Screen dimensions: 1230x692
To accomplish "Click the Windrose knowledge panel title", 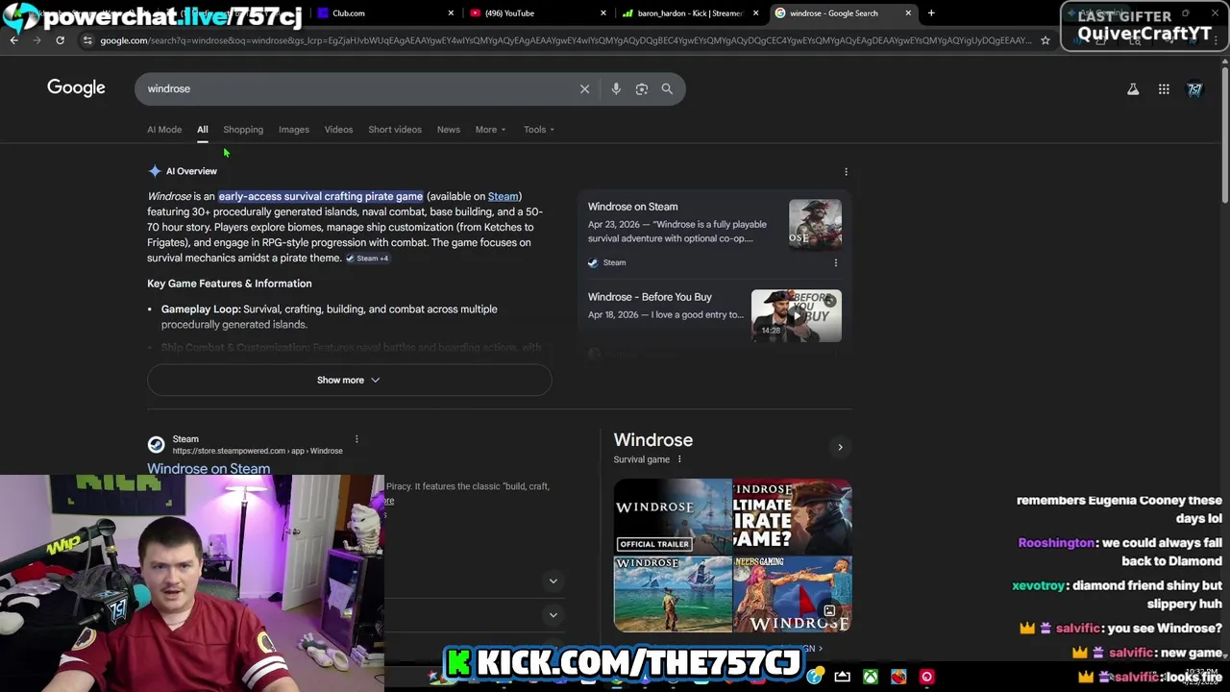I will tap(653, 439).
